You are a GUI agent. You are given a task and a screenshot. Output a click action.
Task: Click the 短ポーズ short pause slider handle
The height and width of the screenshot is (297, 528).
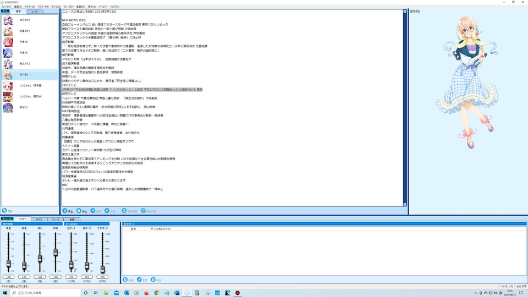click(x=71, y=265)
